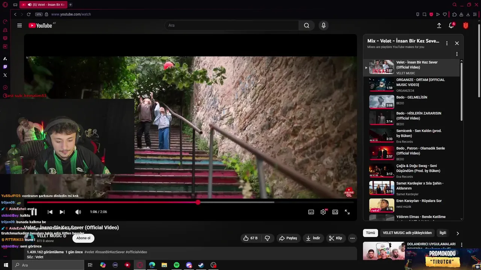This screenshot has height=270, width=481.
Task: Like the video with 67 B thumbs up
Action: point(250,238)
